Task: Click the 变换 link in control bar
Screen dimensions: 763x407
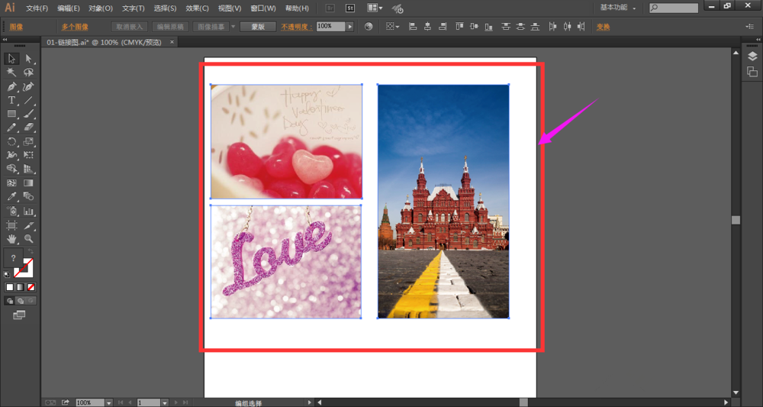Action: click(x=603, y=26)
